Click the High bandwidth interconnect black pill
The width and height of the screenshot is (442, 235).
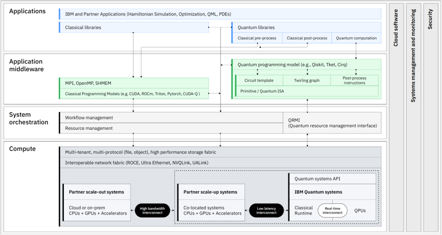click(152, 210)
